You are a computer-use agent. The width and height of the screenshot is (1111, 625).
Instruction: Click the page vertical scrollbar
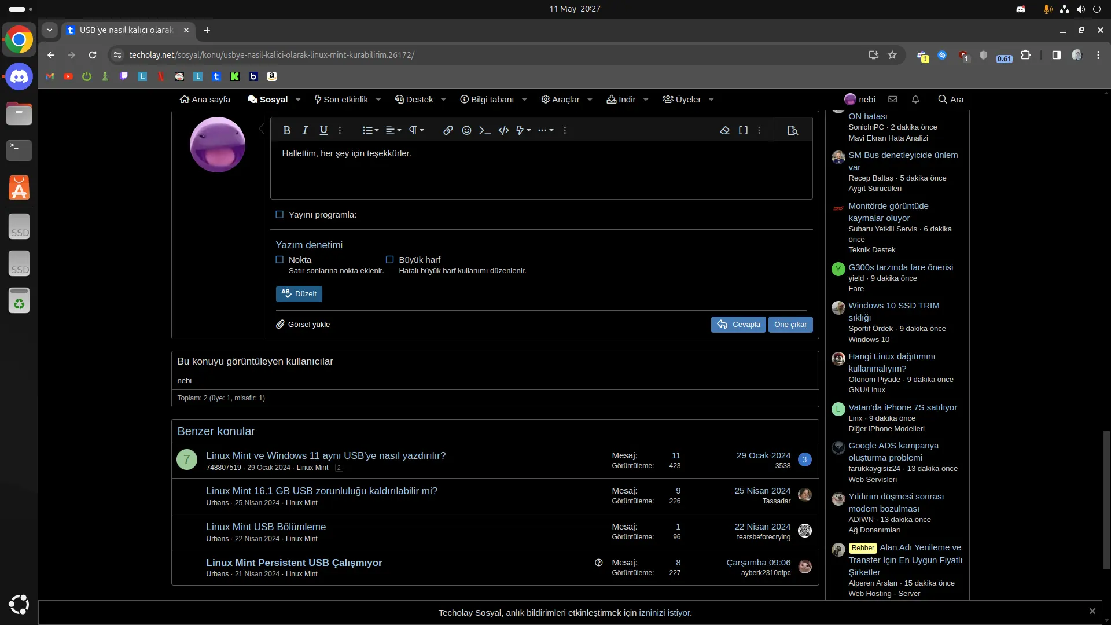coord(1106,501)
